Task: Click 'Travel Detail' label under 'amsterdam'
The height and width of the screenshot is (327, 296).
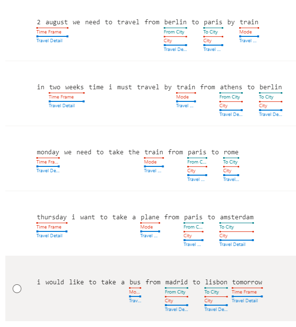Action: coord(232,245)
